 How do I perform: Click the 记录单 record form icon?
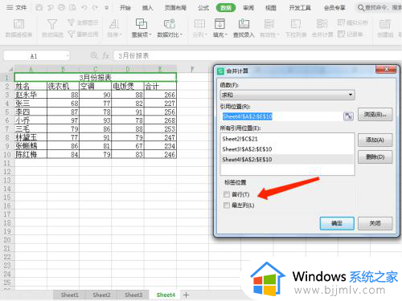pos(351,35)
